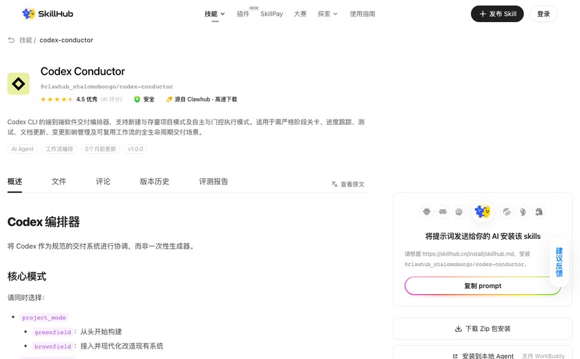The height and width of the screenshot is (359, 580).
Task: Click the rocket Clawhub source icon
Action: (169, 99)
